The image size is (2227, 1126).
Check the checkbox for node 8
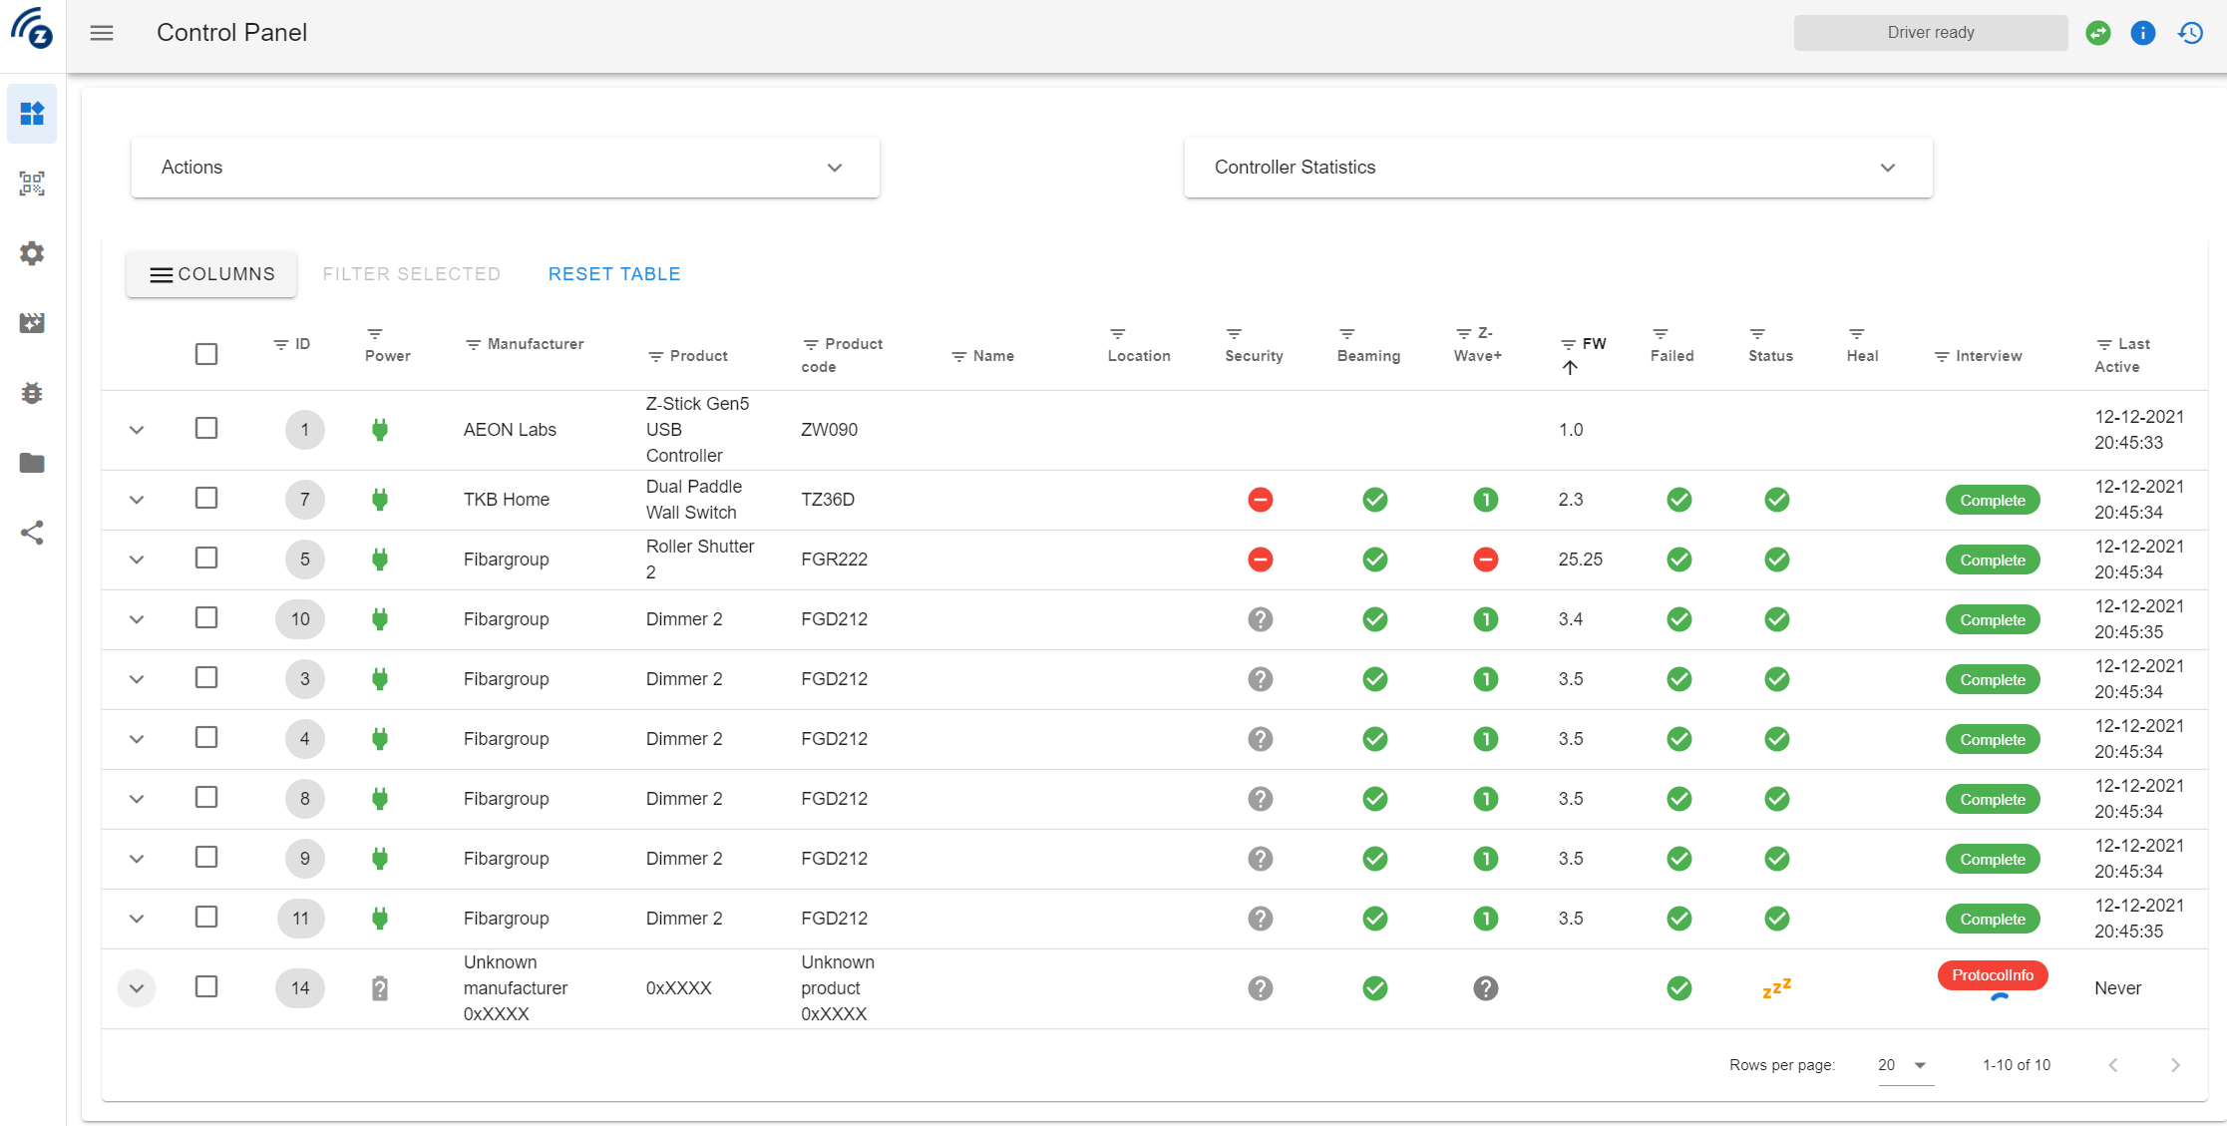click(206, 797)
